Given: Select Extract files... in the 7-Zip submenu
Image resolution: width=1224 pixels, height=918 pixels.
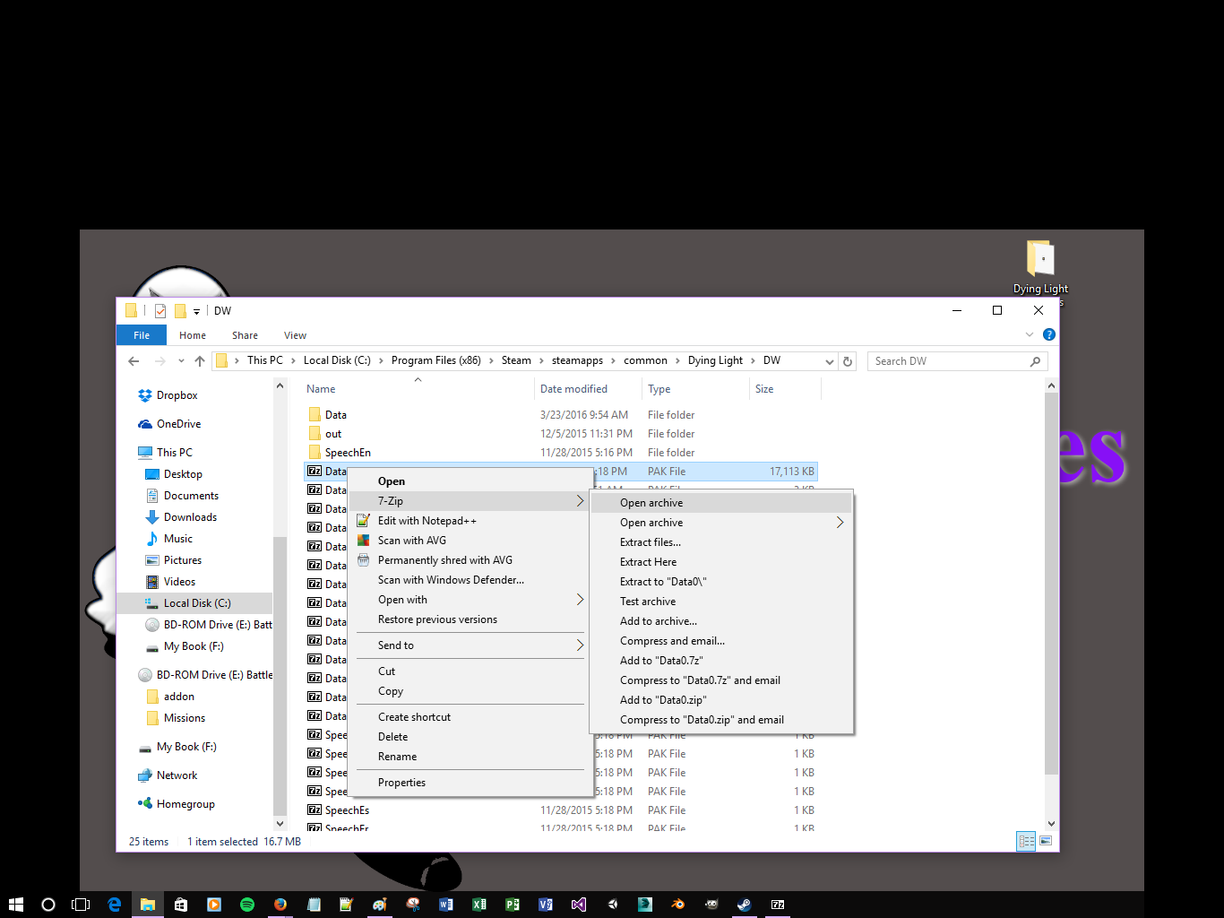Looking at the screenshot, I should click(720, 542).
